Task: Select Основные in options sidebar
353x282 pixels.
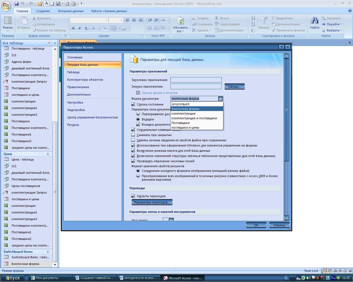Action: (92, 57)
